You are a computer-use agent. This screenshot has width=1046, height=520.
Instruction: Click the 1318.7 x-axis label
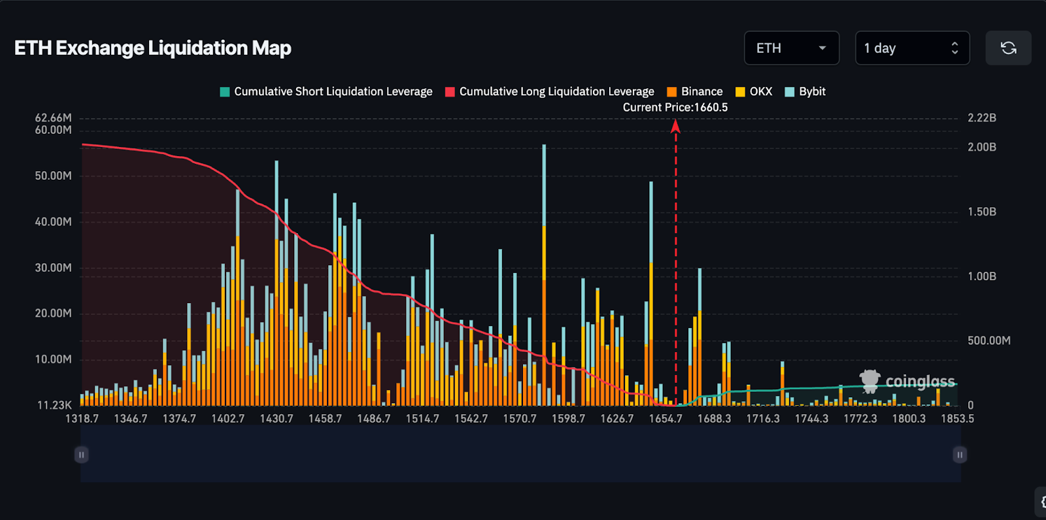point(82,418)
